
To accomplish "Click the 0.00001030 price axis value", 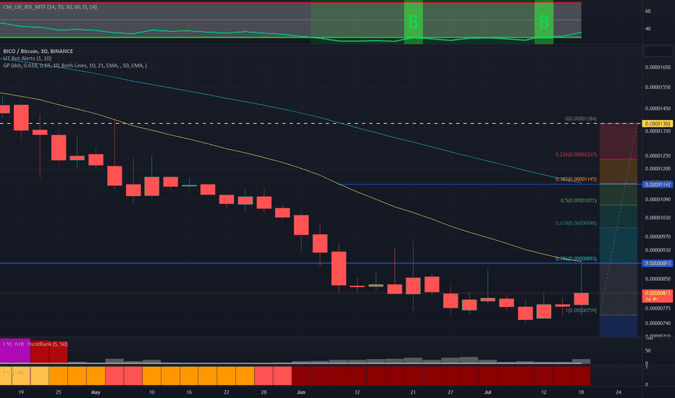I will coord(658,218).
